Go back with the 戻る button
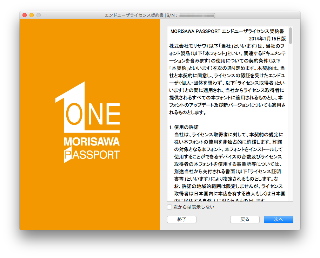The width and height of the screenshot is (320, 258). [245, 219]
